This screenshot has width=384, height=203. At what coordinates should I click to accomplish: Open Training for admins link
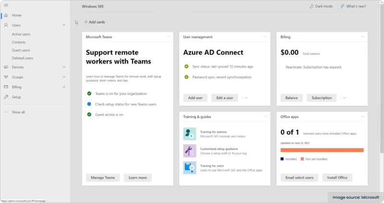pos(213,132)
